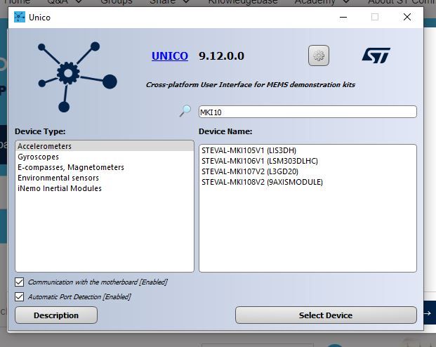Select STEVAL-MKI105V1 (LIS3DH) device
The image size is (436, 347).
point(308,150)
